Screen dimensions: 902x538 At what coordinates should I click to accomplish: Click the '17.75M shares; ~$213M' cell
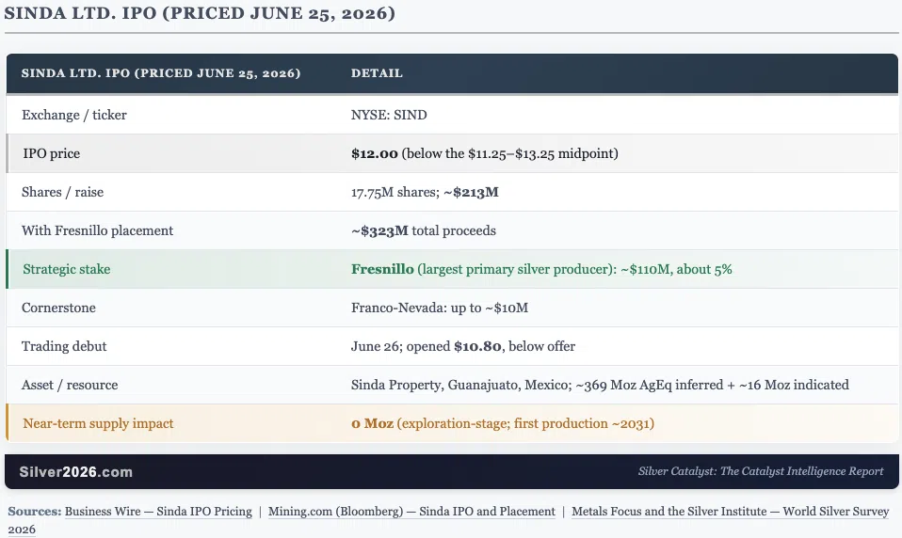pos(426,192)
